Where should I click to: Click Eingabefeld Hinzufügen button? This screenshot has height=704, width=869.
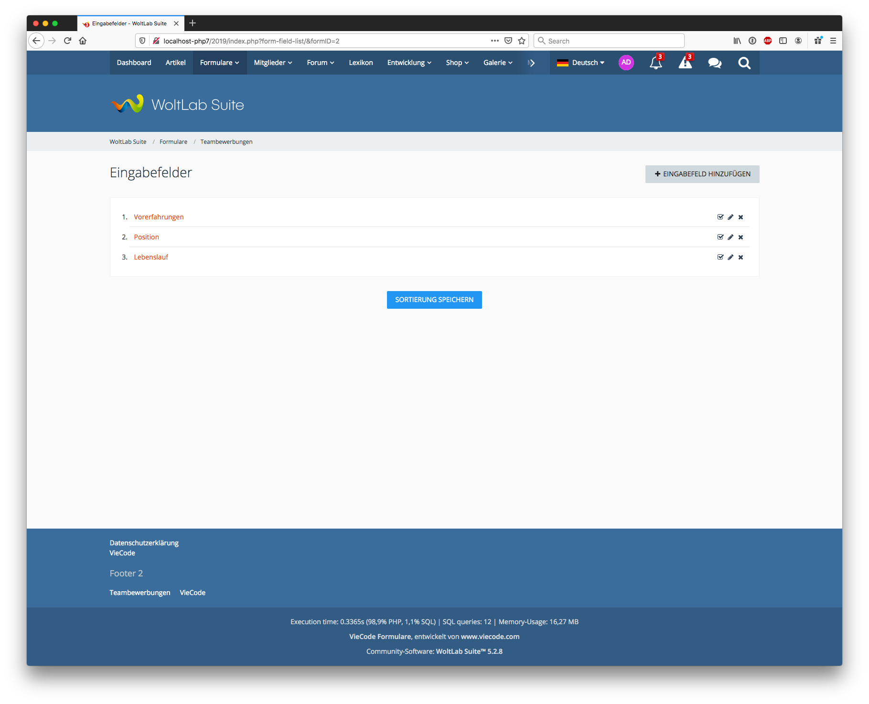tap(702, 174)
